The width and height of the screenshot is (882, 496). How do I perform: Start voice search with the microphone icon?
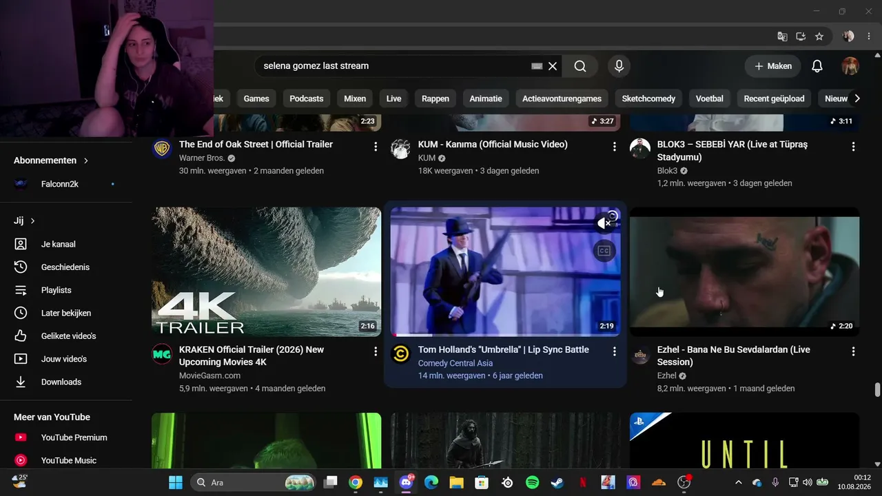pos(619,66)
